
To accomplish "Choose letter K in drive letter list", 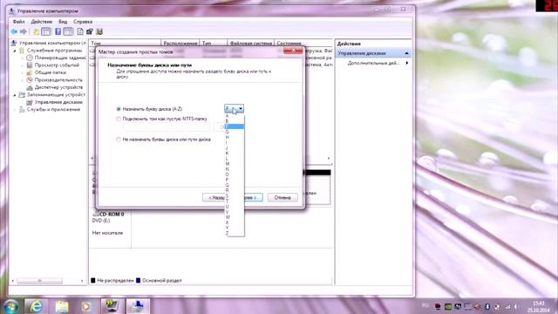I will (235, 154).
